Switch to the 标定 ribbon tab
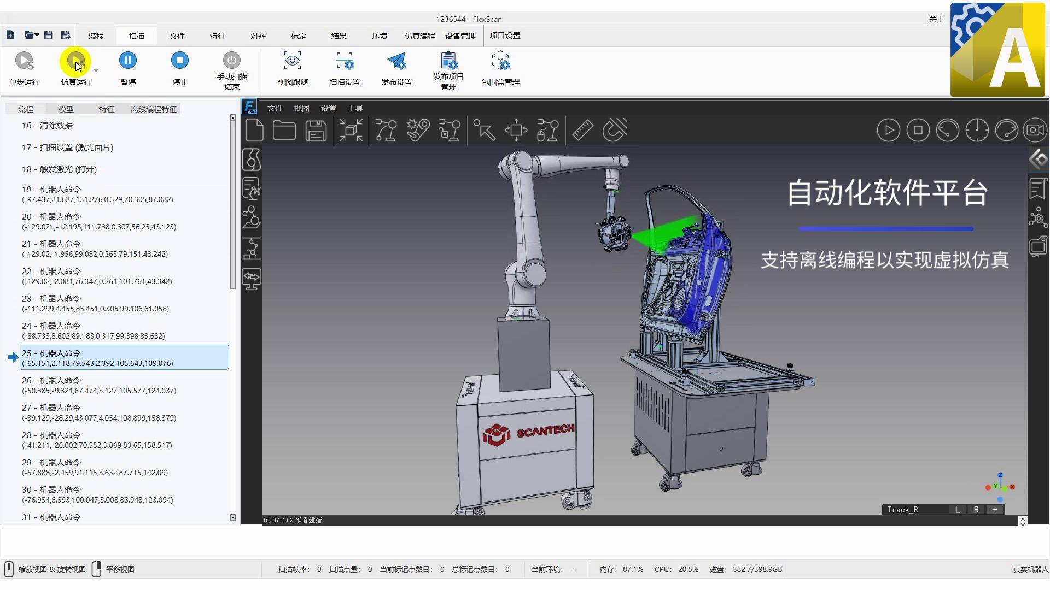 click(x=298, y=36)
